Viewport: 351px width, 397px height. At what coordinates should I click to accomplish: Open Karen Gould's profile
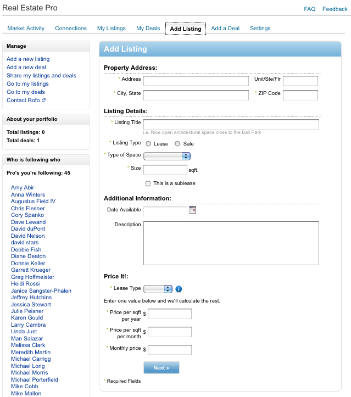[x=27, y=317]
